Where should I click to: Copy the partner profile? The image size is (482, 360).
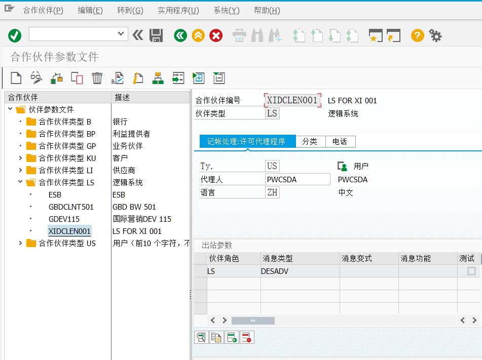pyautogui.click(x=77, y=77)
